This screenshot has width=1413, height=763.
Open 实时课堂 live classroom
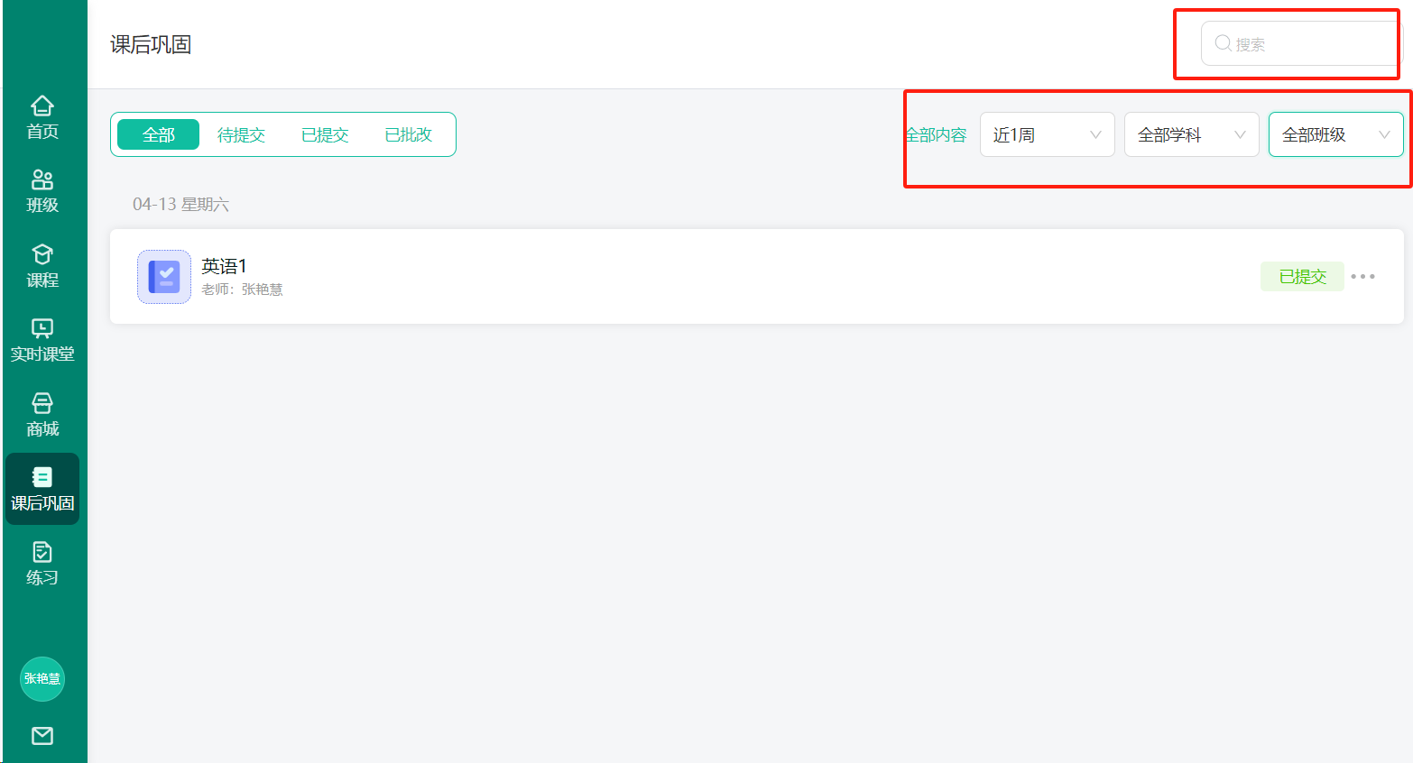(x=42, y=340)
